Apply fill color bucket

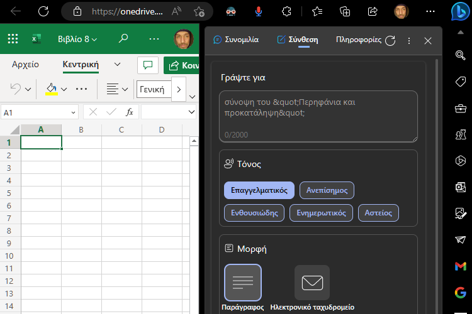coord(52,89)
